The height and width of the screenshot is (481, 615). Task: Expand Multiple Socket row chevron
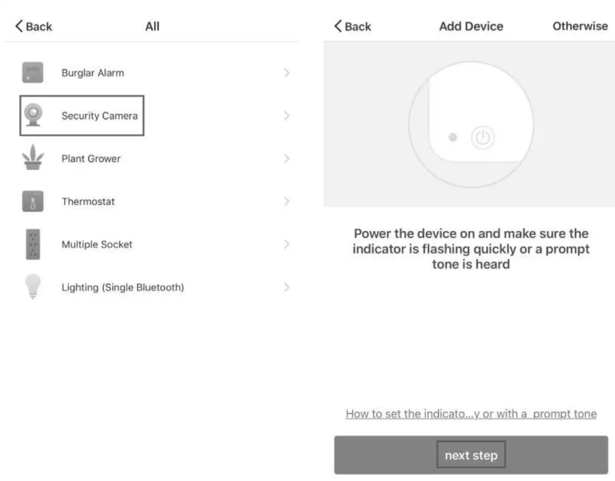[286, 244]
